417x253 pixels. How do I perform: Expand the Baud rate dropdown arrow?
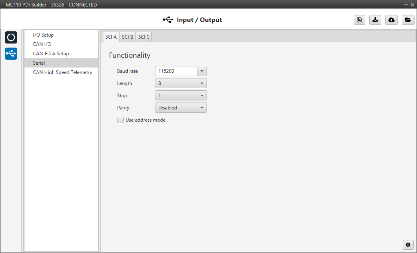(202, 71)
